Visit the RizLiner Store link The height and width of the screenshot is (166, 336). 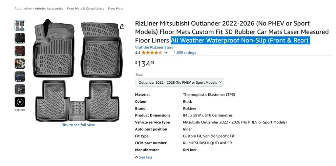(x=154, y=47)
